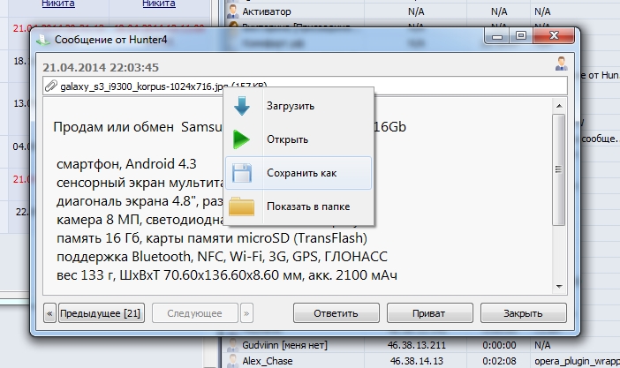Click the green Открыть play icon
Image resolution: width=620 pixels, height=368 pixels.
pyautogui.click(x=242, y=139)
